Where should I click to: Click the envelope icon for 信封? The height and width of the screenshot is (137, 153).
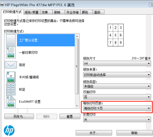point(11,65)
